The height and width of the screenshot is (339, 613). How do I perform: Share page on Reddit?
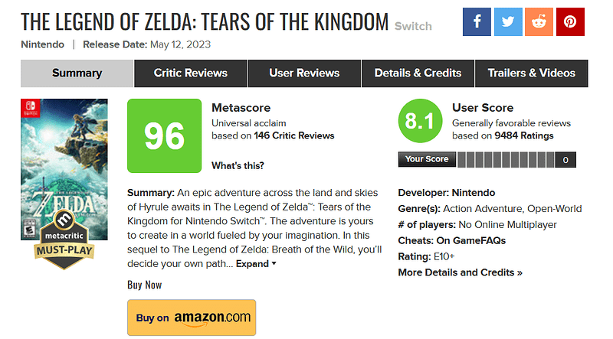[539, 21]
